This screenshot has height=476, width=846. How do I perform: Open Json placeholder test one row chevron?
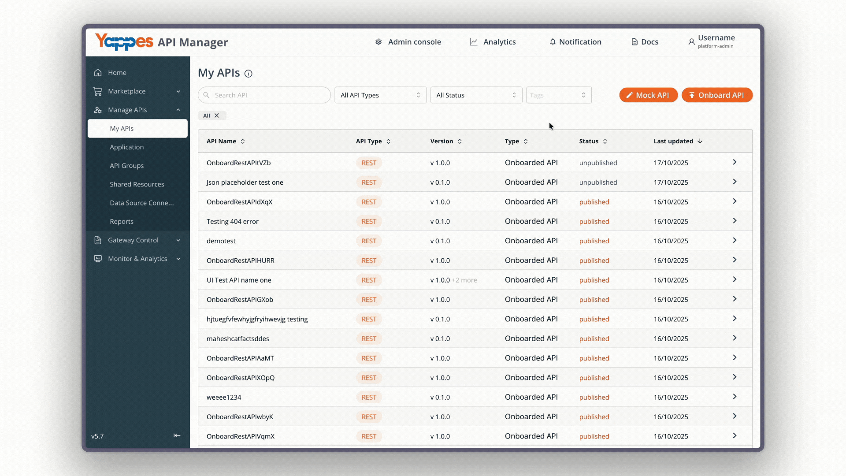(735, 182)
